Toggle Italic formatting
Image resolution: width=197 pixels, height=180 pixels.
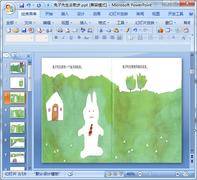click(64, 38)
